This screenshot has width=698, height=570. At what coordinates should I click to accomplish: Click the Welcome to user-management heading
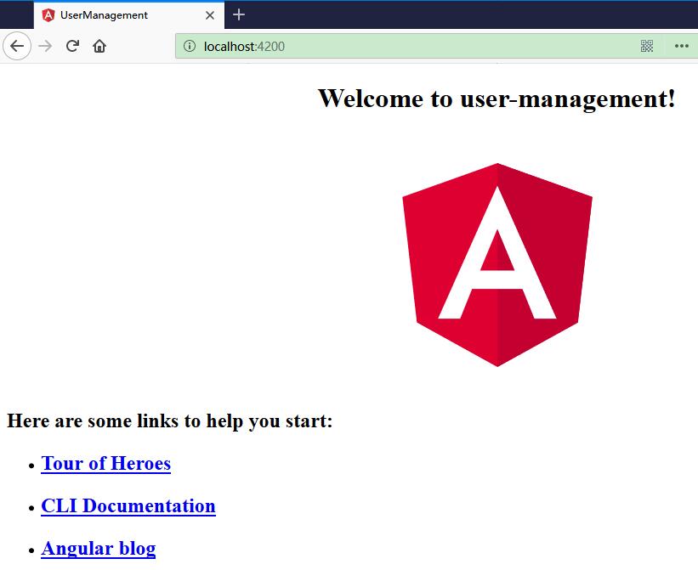click(x=497, y=99)
